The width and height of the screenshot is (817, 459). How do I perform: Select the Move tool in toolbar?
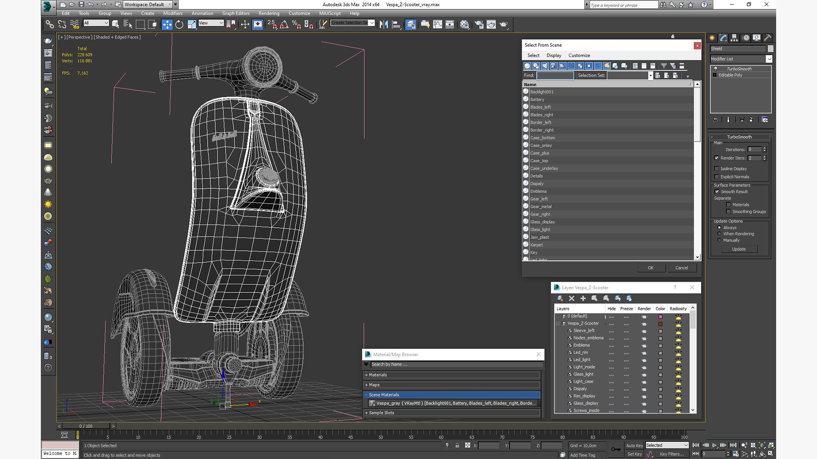click(167, 25)
